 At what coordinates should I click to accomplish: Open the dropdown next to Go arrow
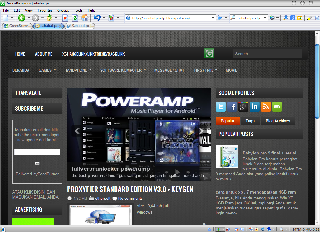coord(225,18)
